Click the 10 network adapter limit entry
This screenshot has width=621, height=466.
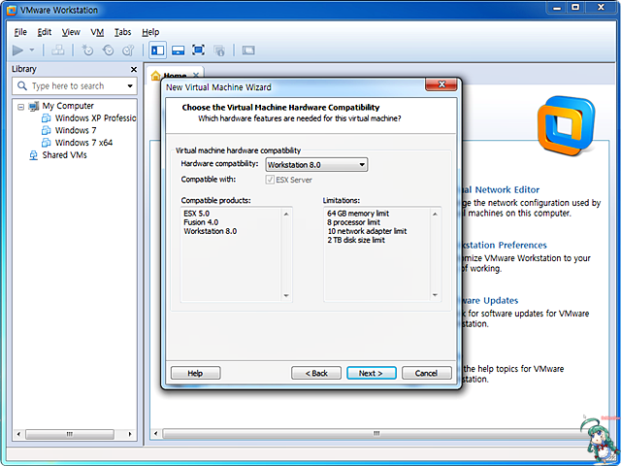click(x=367, y=231)
